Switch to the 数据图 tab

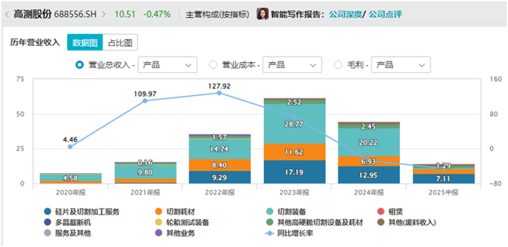85,43
